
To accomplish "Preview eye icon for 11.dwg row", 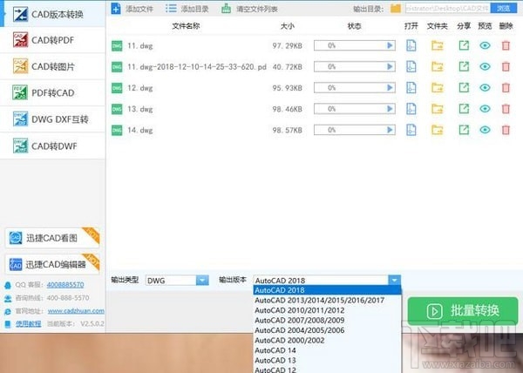I will (x=485, y=45).
